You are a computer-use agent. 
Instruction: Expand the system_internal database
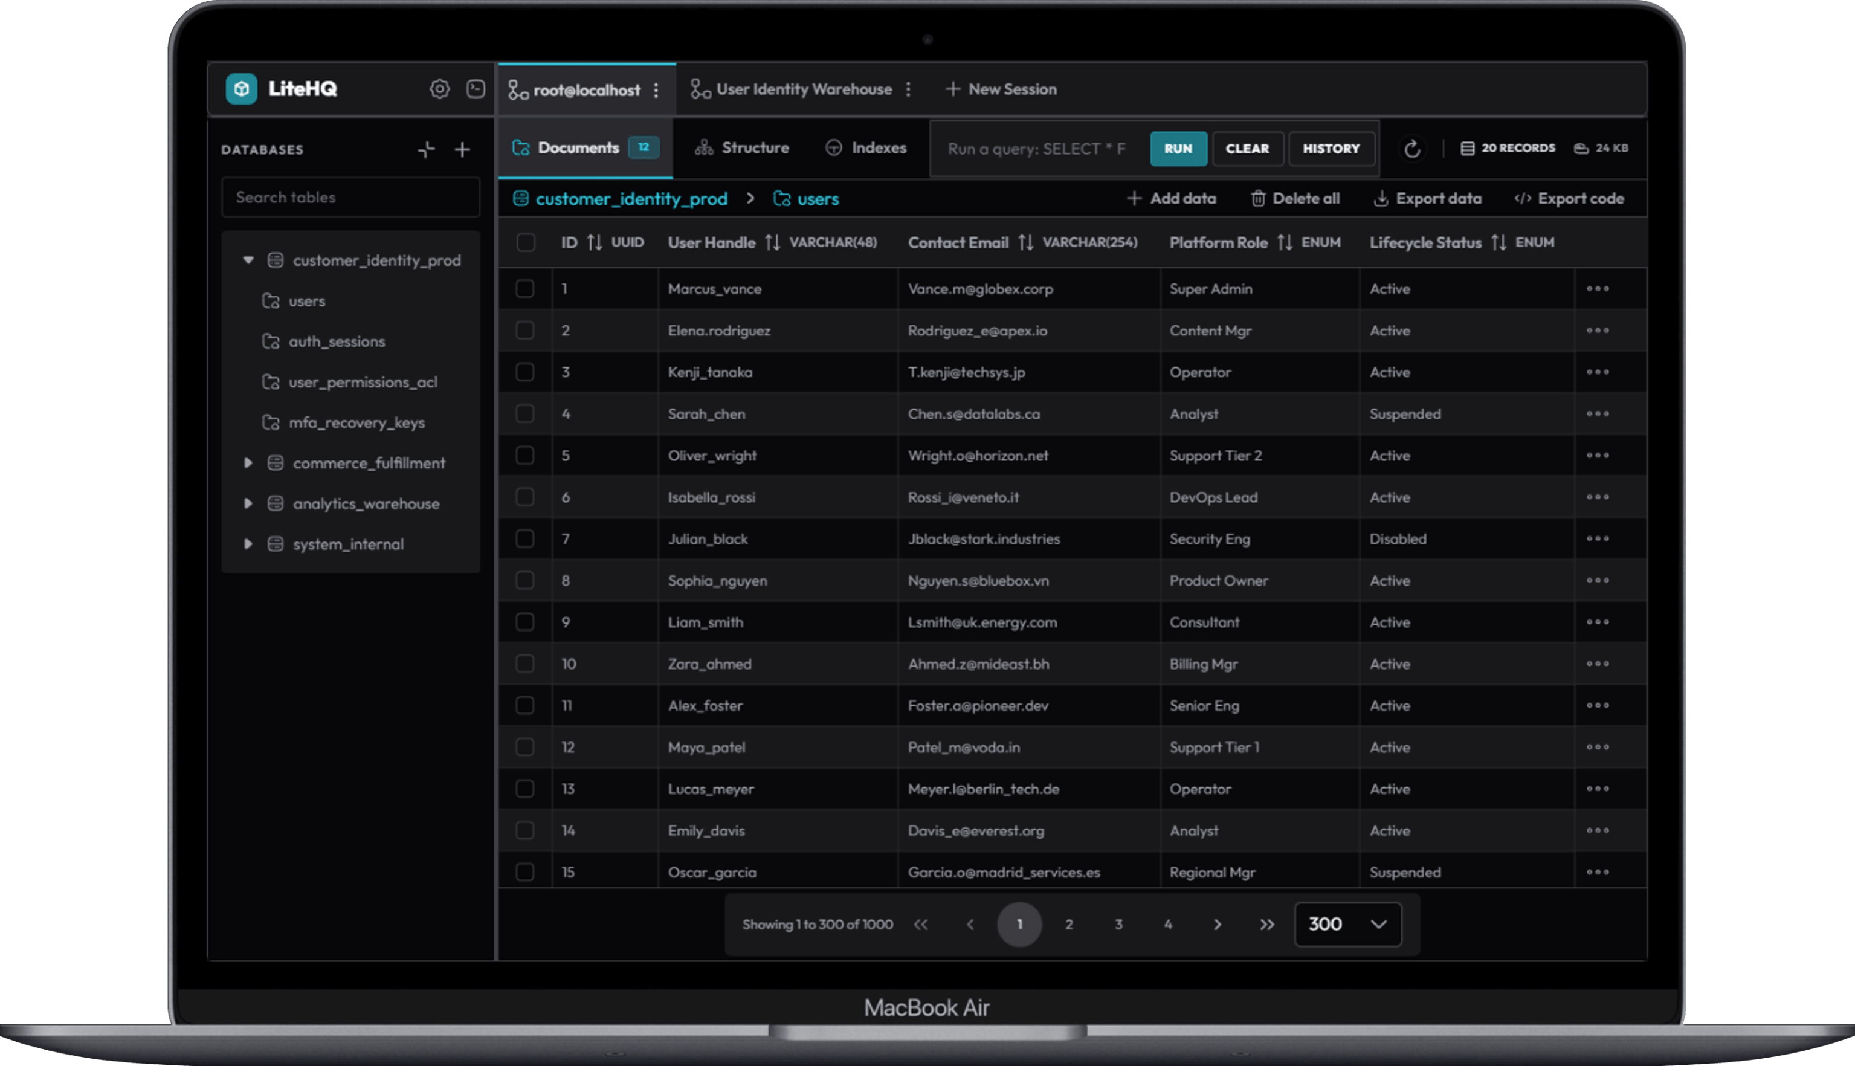pyautogui.click(x=248, y=544)
